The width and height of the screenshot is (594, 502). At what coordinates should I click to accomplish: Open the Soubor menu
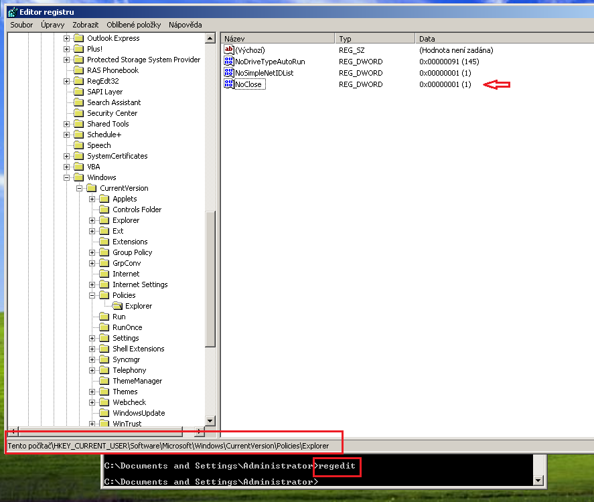point(21,25)
